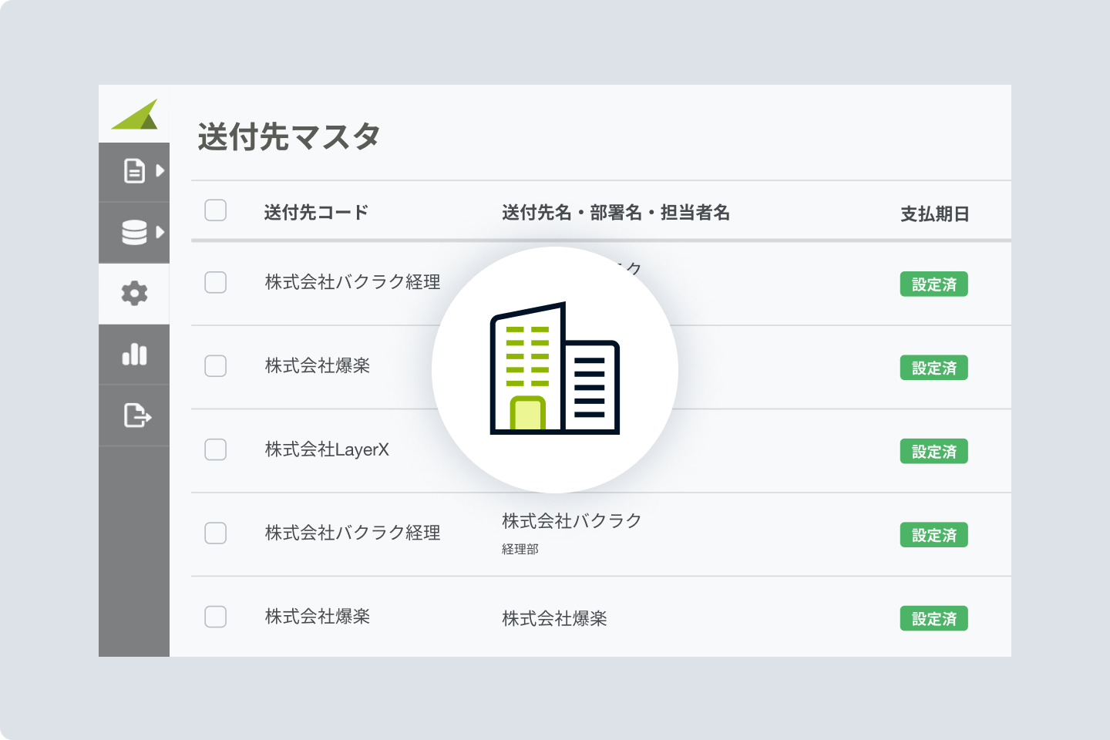The width and height of the screenshot is (1110, 740).
Task: Open the database master sidebar icon
Action: [x=134, y=232]
